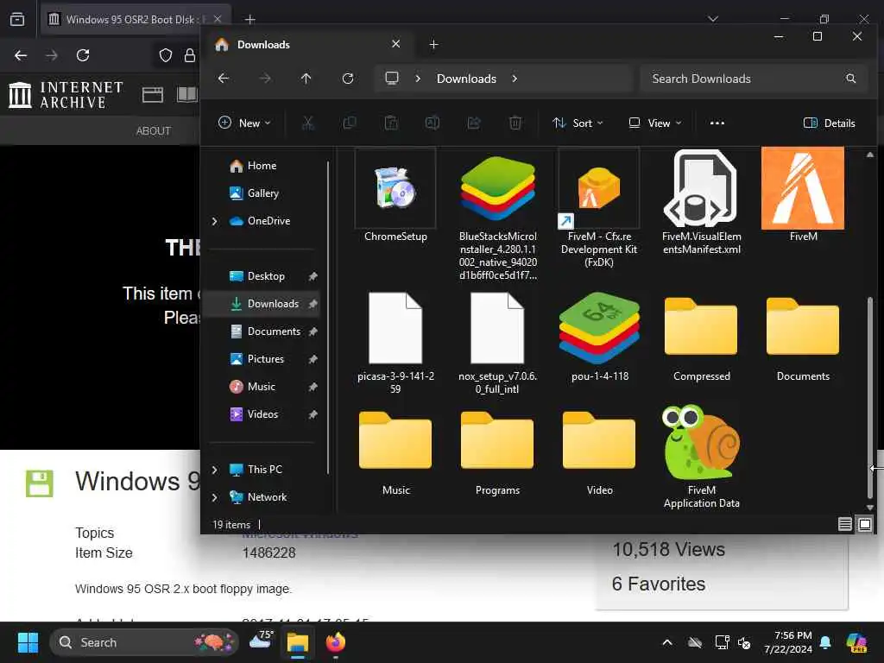Click the Cut scissors toolbar icon
884x663 pixels.
click(308, 123)
